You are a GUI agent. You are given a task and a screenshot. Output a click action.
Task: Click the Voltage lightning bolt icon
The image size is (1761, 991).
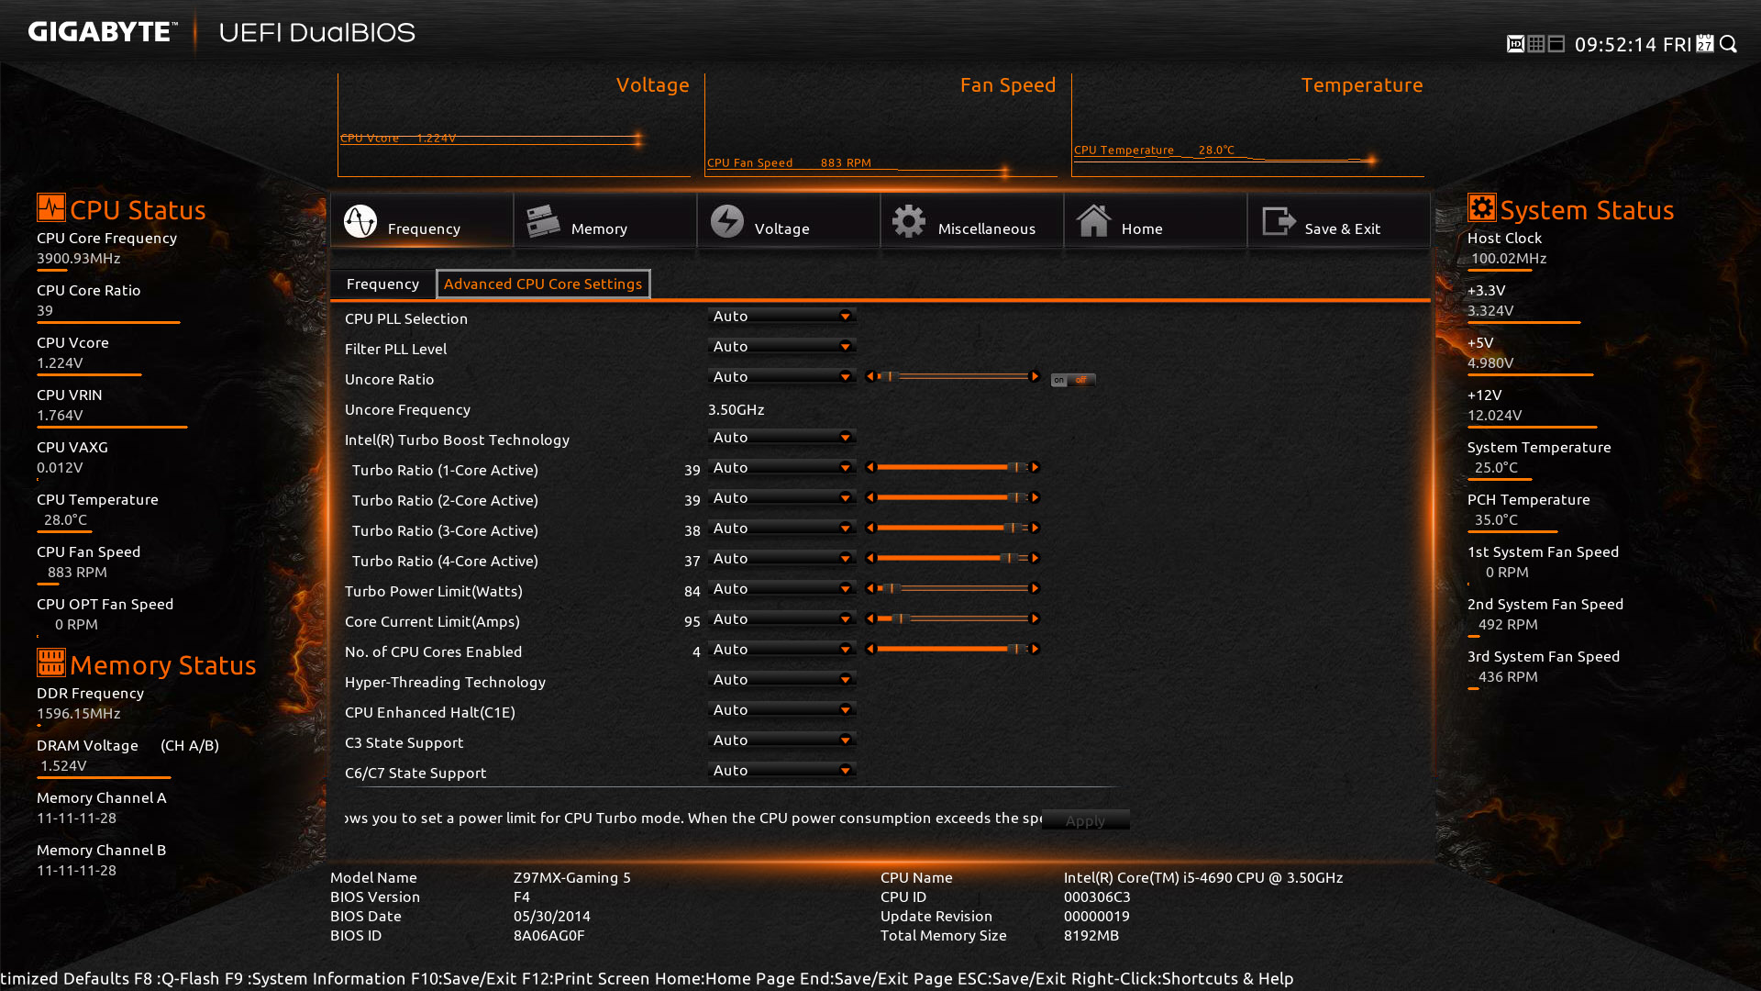(727, 221)
